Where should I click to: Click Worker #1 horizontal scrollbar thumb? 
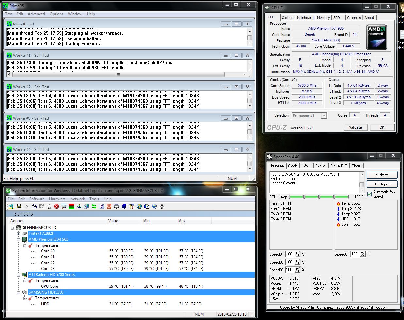119,74
